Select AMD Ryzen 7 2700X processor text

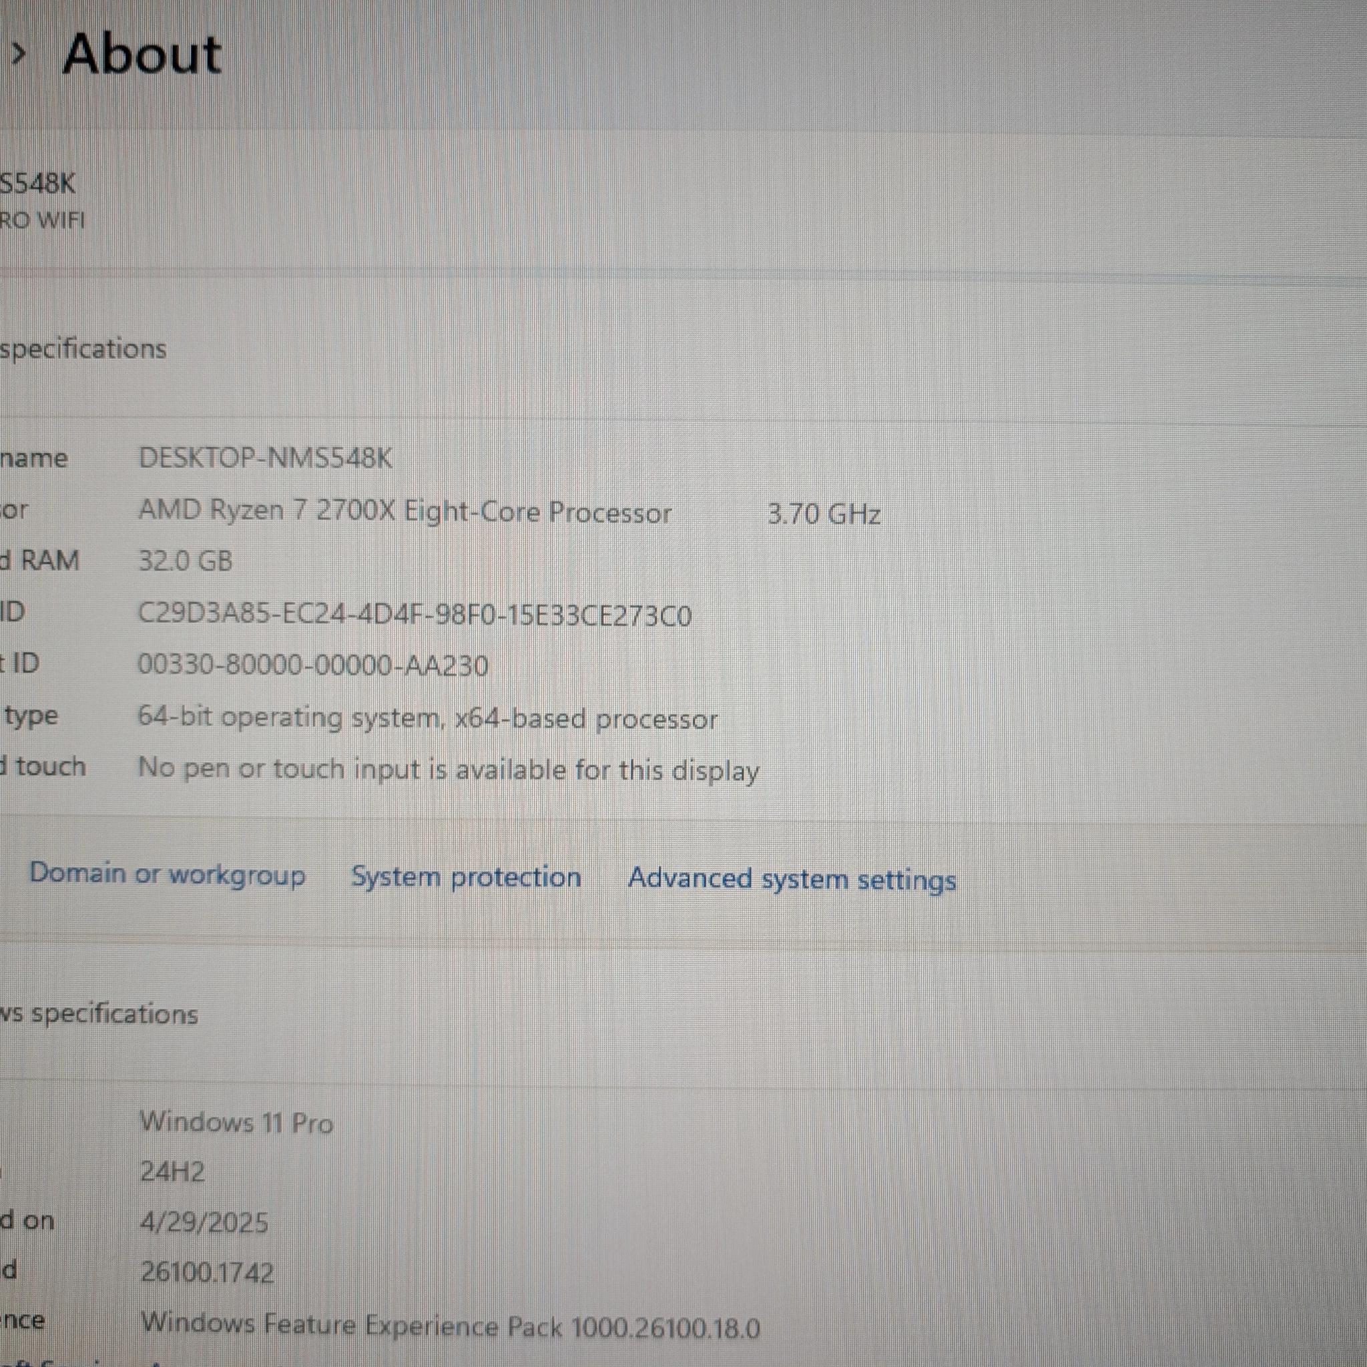point(404,511)
